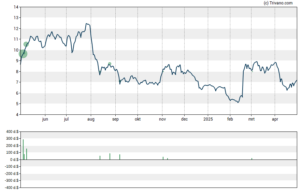
Task: Click the '400 d.$' volume axis label
Action: (12, 132)
